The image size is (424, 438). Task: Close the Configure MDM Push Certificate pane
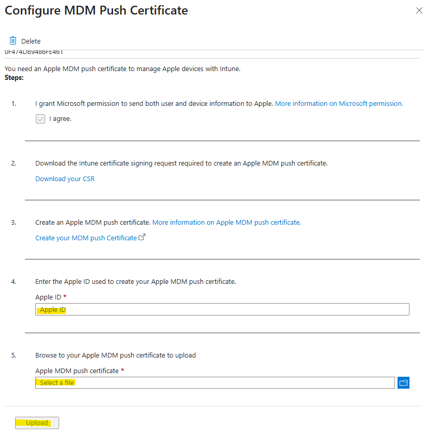tap(419, 10)
